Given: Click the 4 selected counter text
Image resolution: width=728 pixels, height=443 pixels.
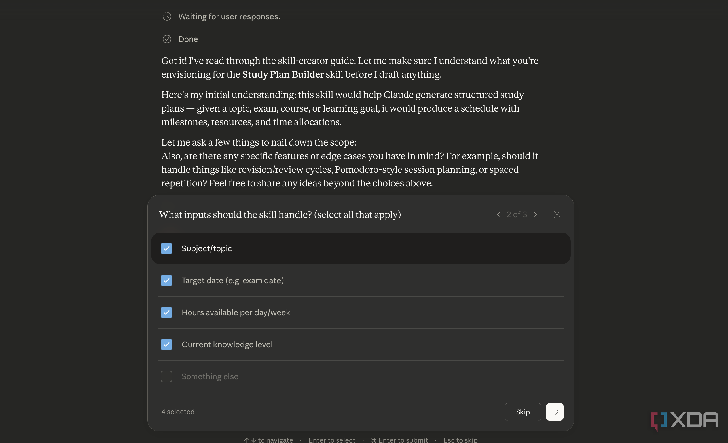Looking at the screenshot, I should (178, 412).
